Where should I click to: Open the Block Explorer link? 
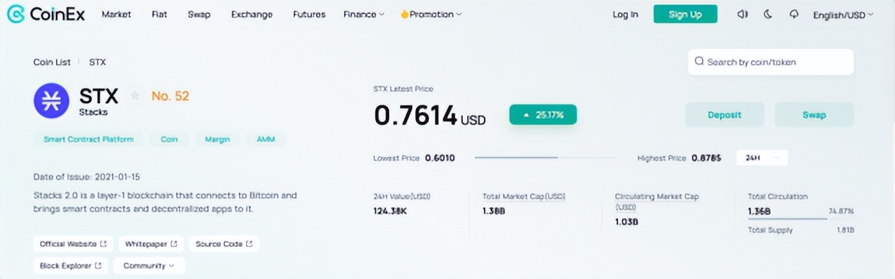(71, 266)
